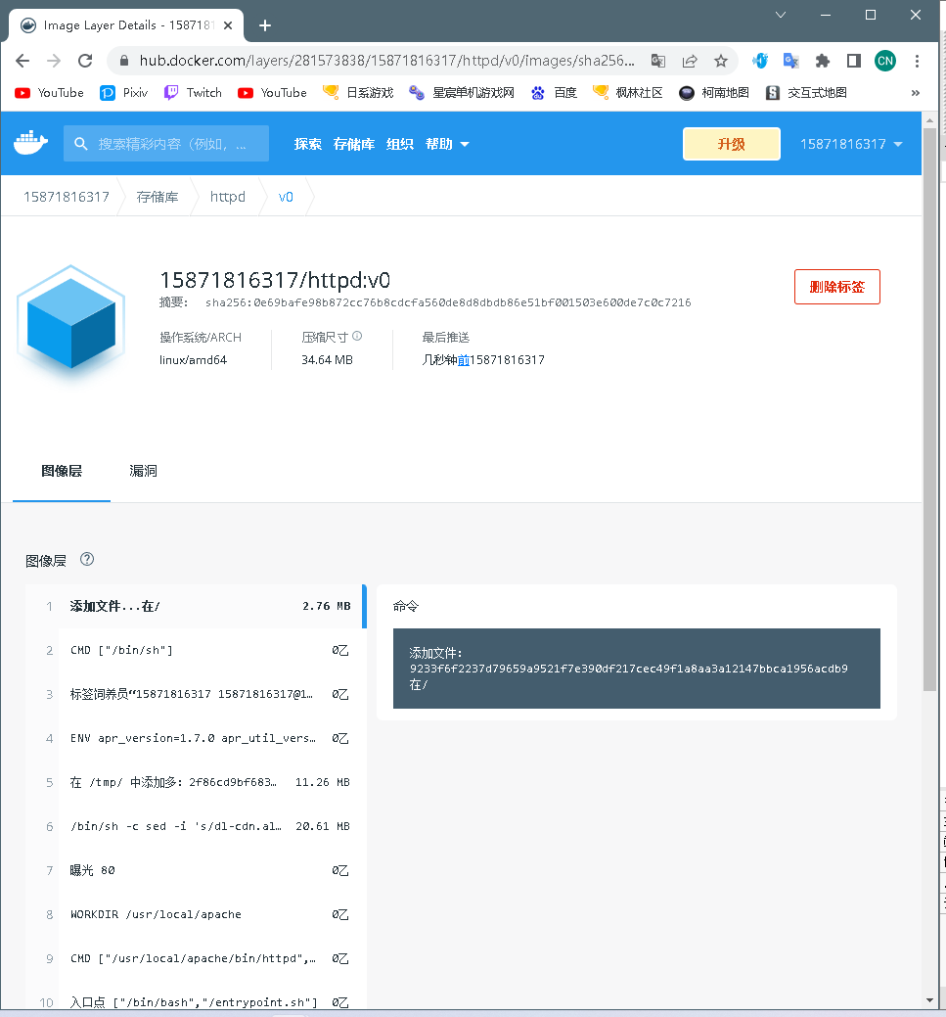Viewport: 946px width, 1017px height.
Task: Click the browser address bar URL
Action: click(x=386, y=61)
